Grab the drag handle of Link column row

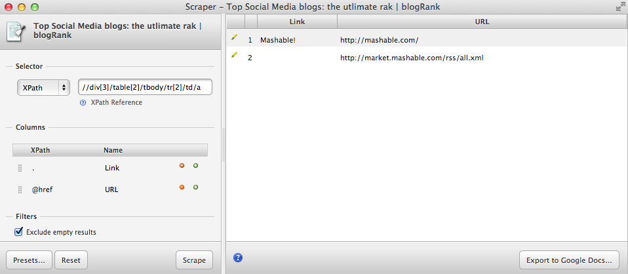pos(20,168)
